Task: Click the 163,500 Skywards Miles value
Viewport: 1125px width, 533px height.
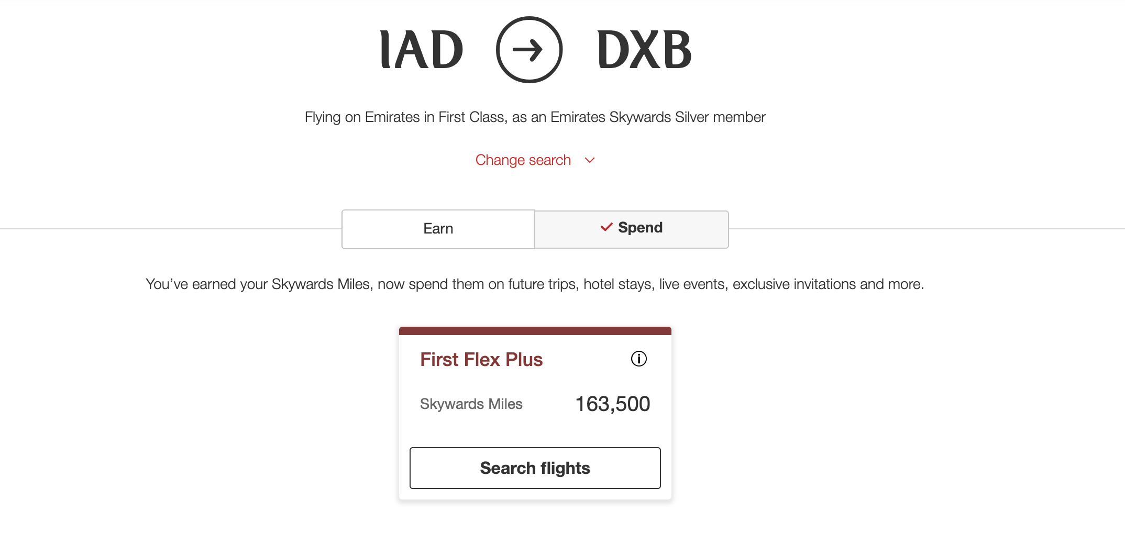Action: [x=612, y=403]
